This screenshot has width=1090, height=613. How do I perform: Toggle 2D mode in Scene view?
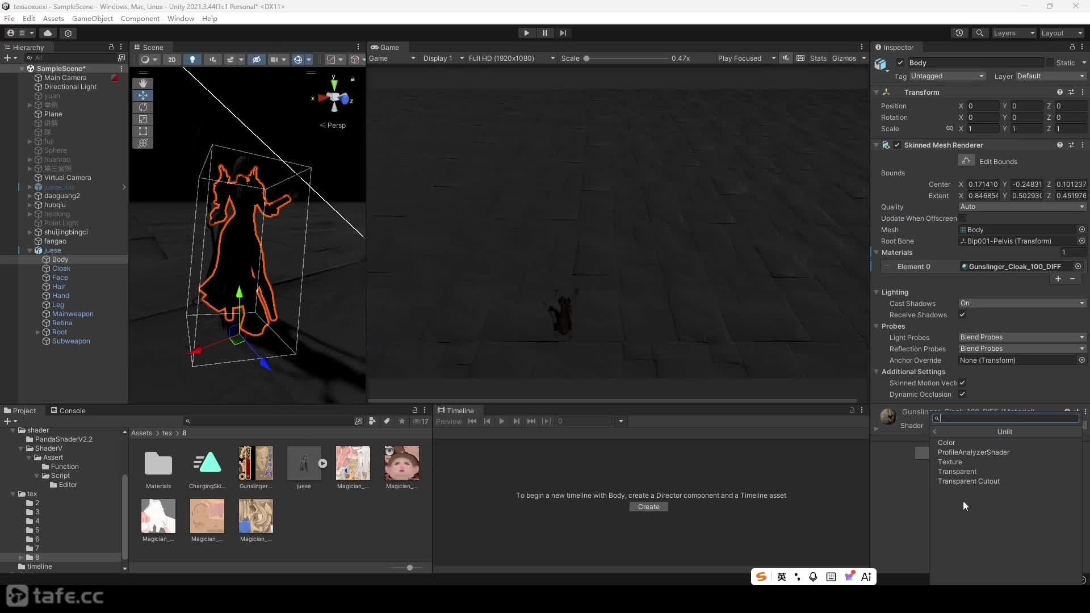(x=171, y=59)
